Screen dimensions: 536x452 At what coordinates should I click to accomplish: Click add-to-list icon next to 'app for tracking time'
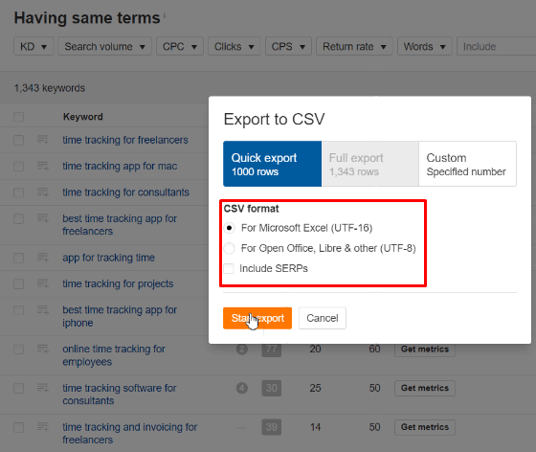pos(43,258)
